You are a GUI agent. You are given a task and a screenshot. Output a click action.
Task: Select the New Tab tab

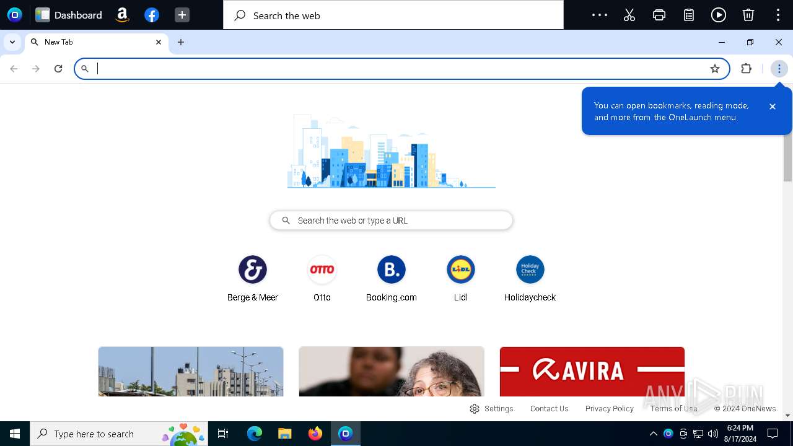click(x=96, y=42)
